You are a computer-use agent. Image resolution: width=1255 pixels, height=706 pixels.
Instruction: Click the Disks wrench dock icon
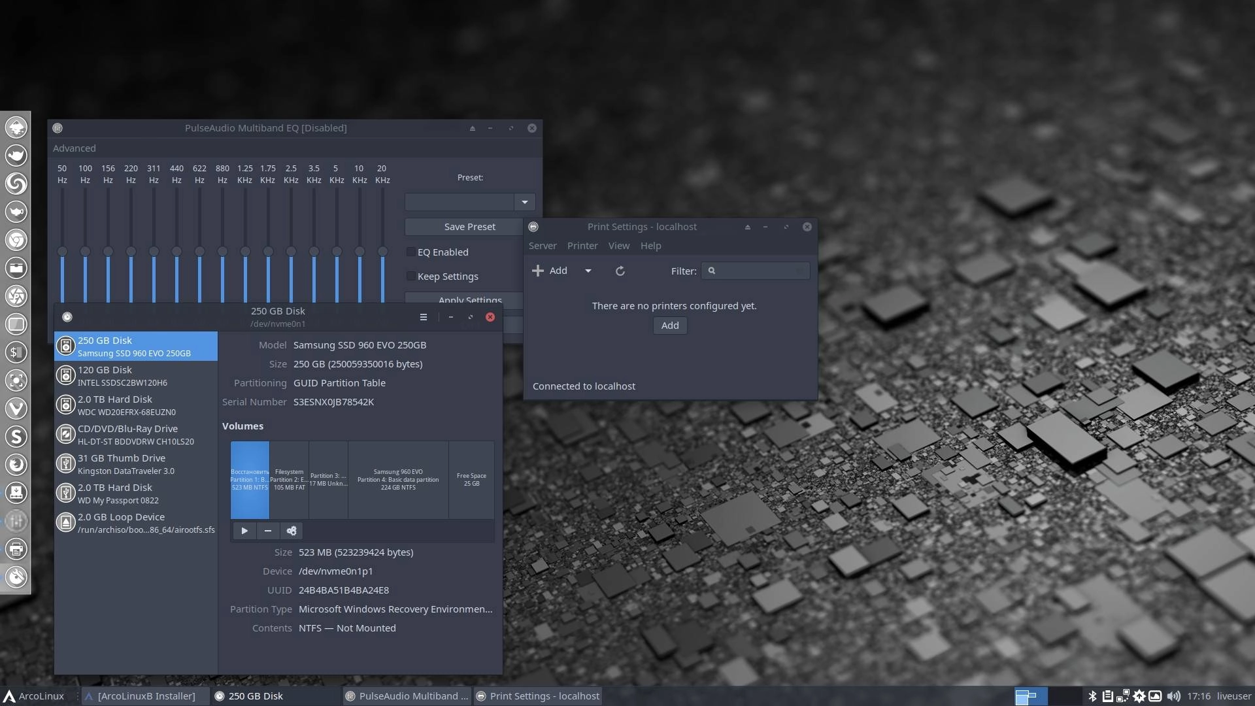point(16,577)
